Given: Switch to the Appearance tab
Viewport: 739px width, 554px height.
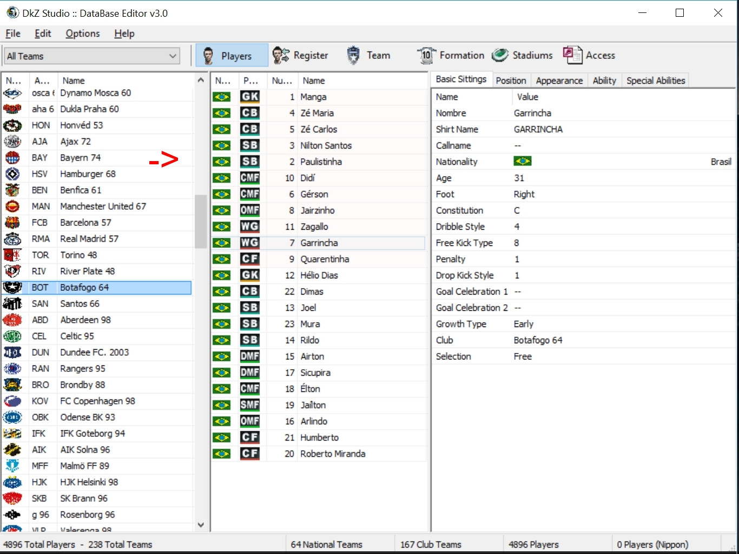Looking at the screenshot, I should point(559,81).
